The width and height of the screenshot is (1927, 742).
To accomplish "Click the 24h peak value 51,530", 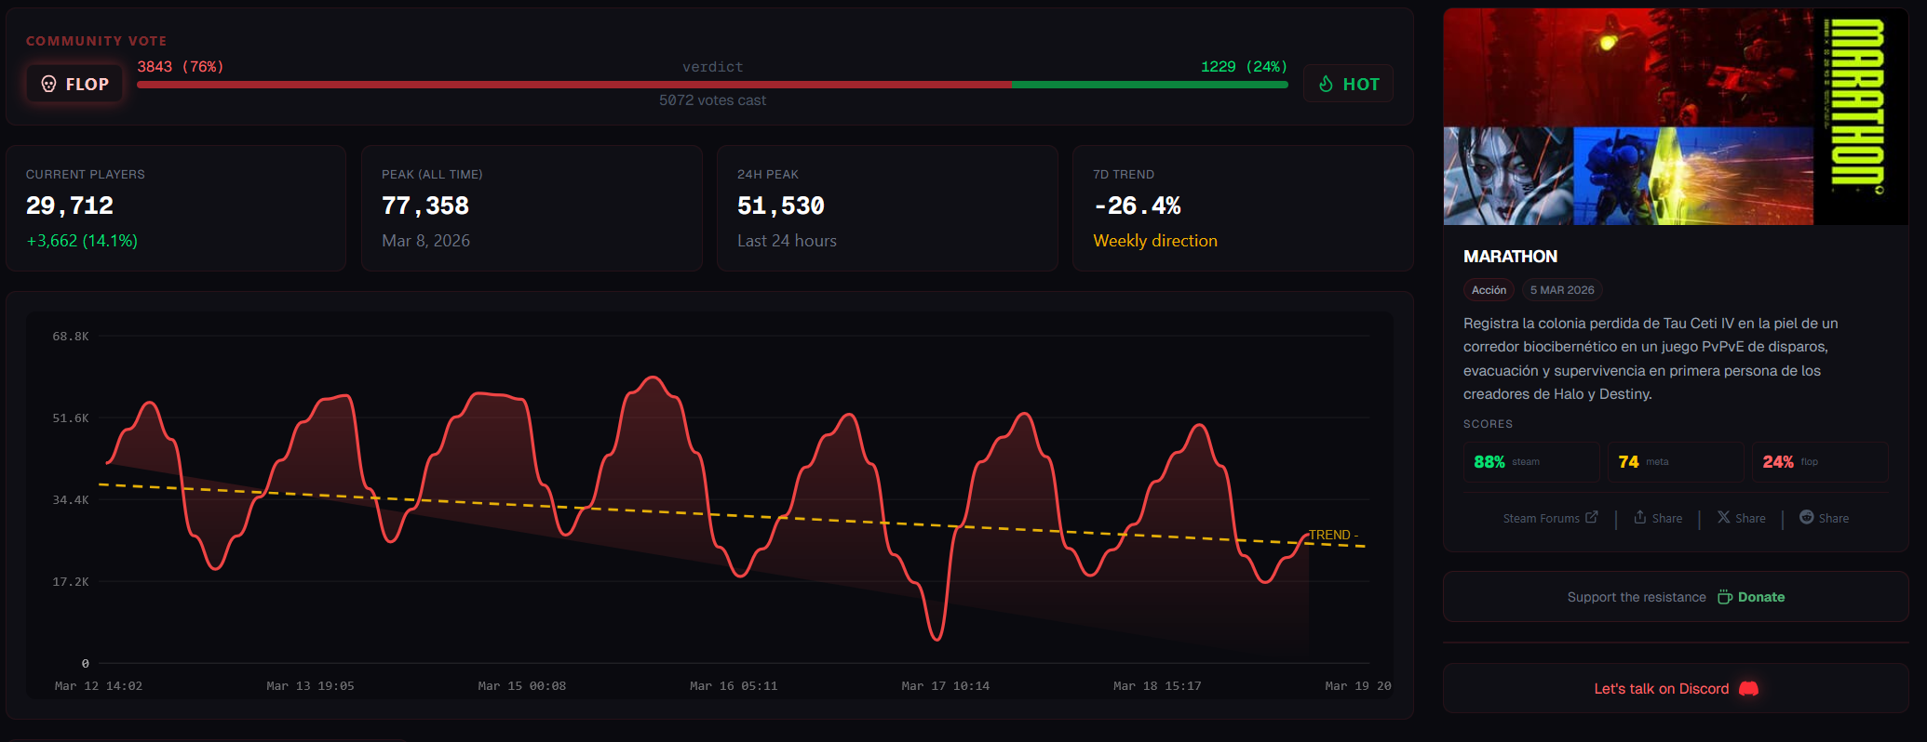I will click(x=781, y=205).
